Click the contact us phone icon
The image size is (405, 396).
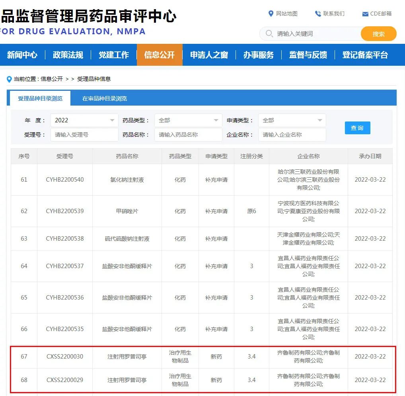point(318,14)
